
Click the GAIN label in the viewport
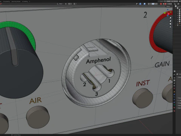point(162,64)
